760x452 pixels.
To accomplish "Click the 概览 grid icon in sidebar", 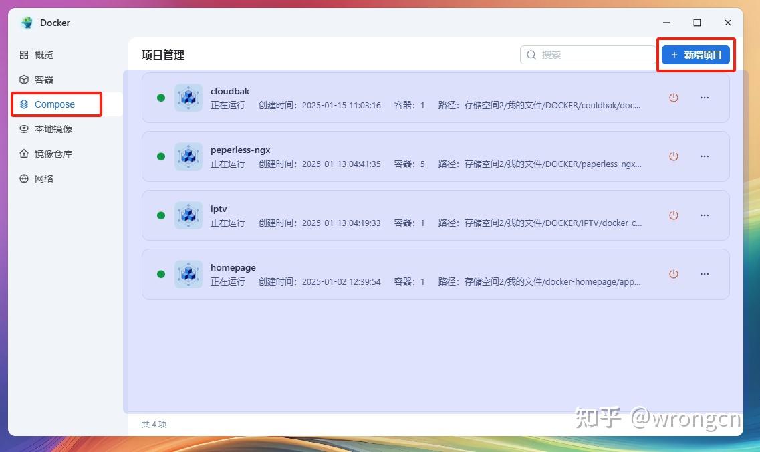I will click(x=24, y=55).
